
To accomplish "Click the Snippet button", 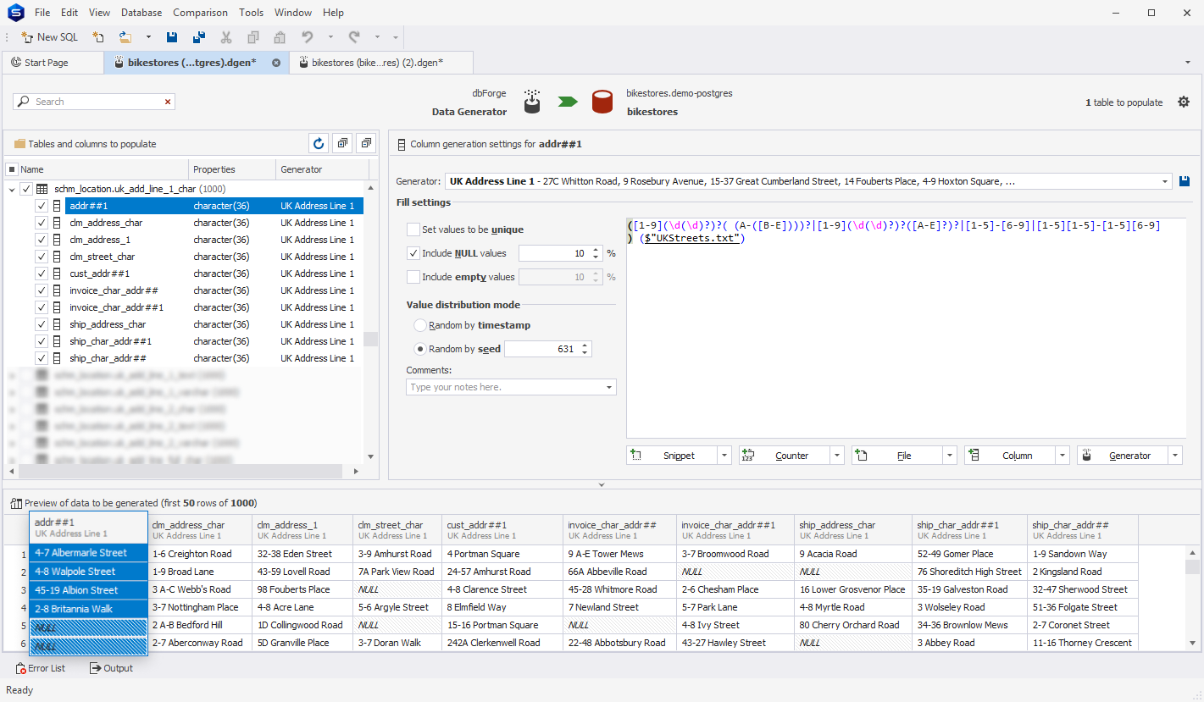I will (x=672, y=456).
